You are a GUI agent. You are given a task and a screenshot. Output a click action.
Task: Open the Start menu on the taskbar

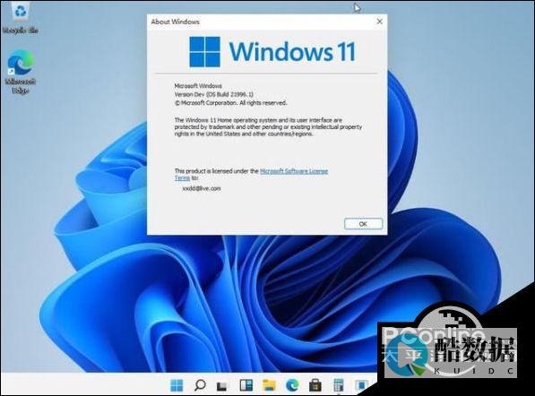(x=177, y=385)
